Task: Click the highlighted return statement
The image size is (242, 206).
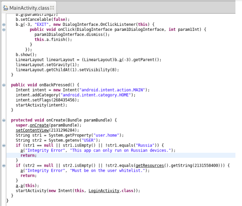Action: pyautogui.click(x=29, y=155)
